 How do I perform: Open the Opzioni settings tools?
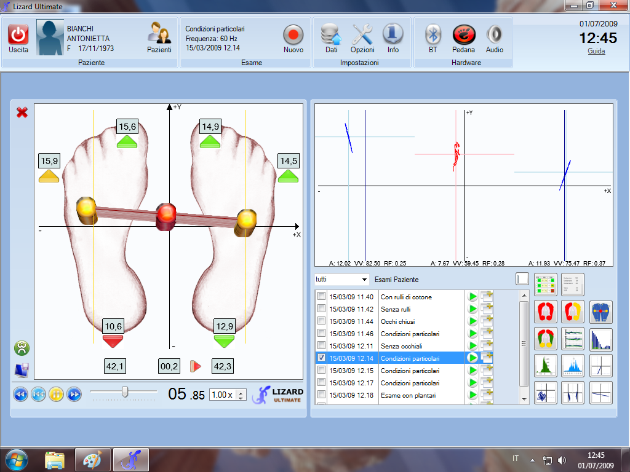pyautogui.click(x=362, y=34)
